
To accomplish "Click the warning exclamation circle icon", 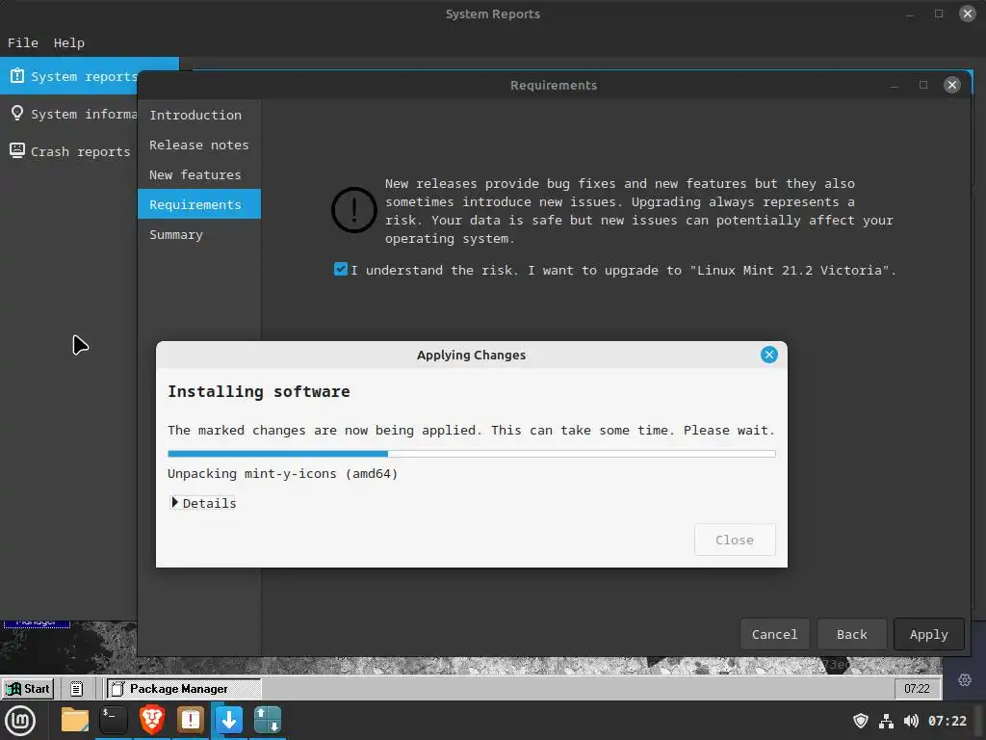I will (x=354, y=210).
